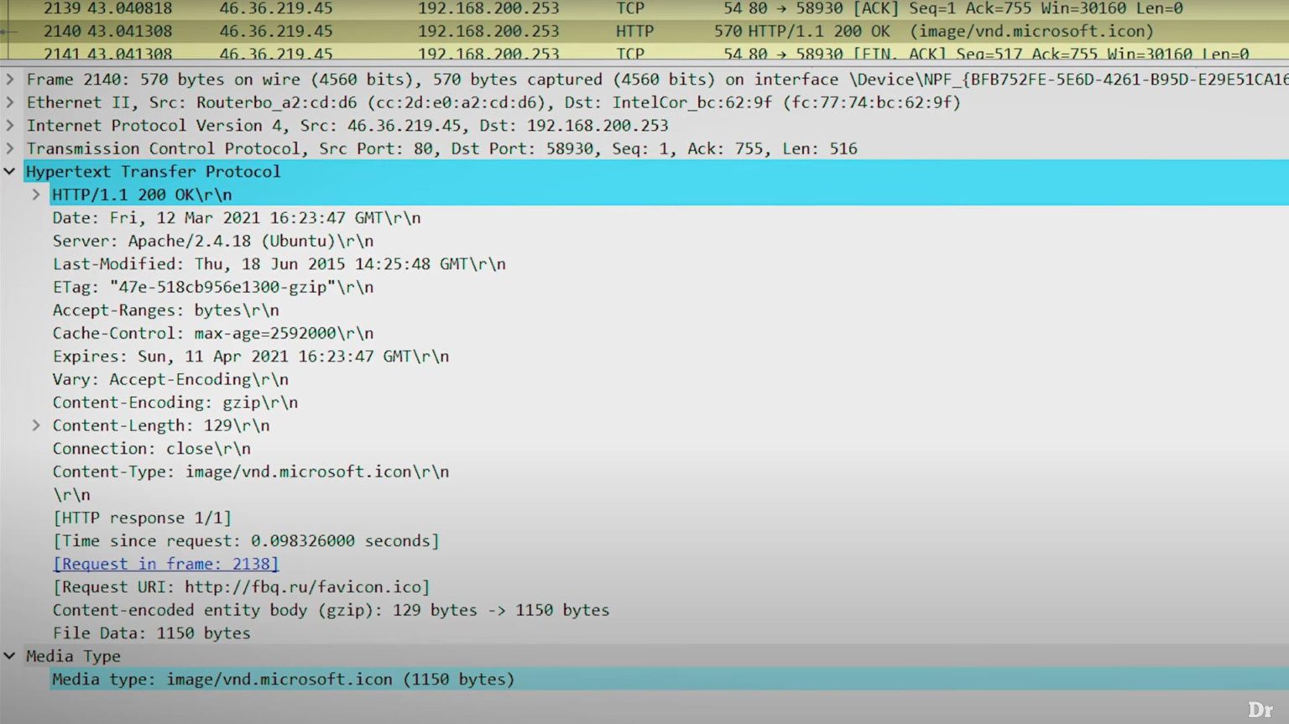Screen dimensions: 1289x724
Task: Select the Content-Encoding: gzip line
Action: coord(175,403)
